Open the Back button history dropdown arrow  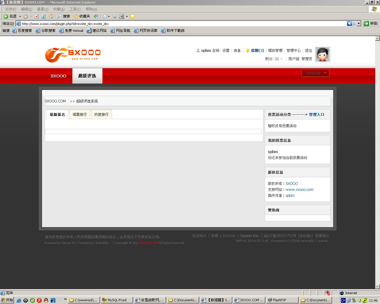pos(20,16)
